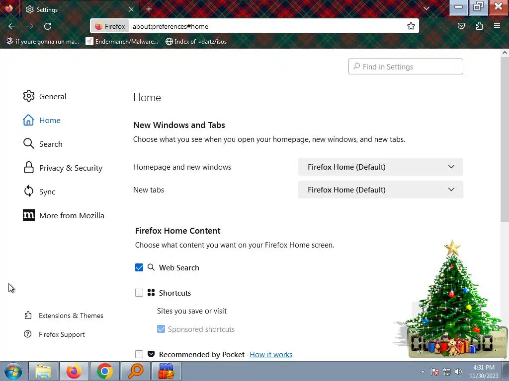Image resolution: width=509 pixels, height=381 pixels.
Task: Open the Windows Start menu
Action: [13, 371]
